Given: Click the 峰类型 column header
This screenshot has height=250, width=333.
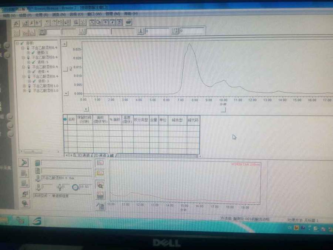Looking at the screenshot, I should 177,120.
